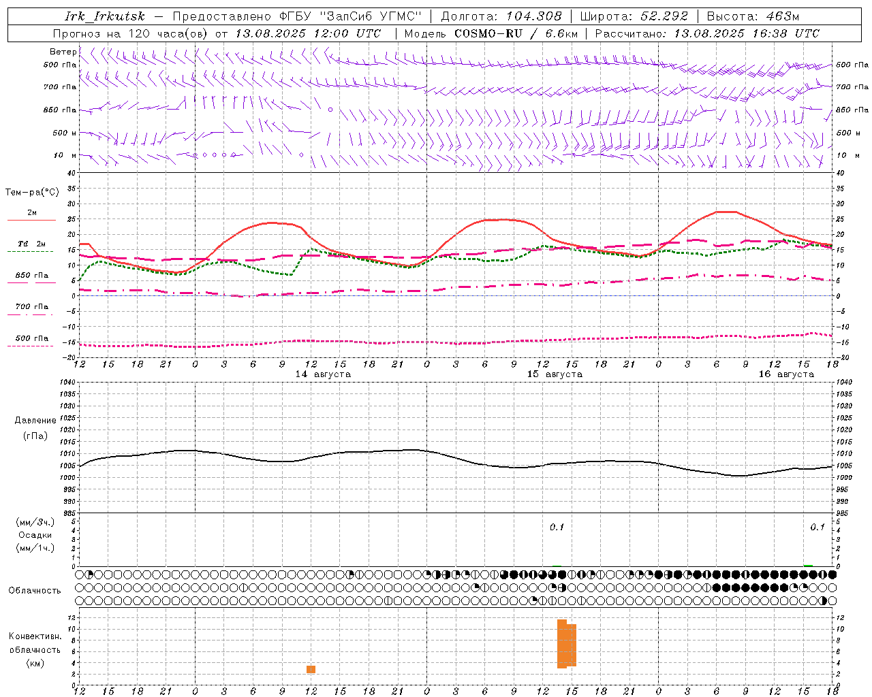Click the latitude value "52.292"
The width and height of the screenshot is (872, 697).
[664, 16]
